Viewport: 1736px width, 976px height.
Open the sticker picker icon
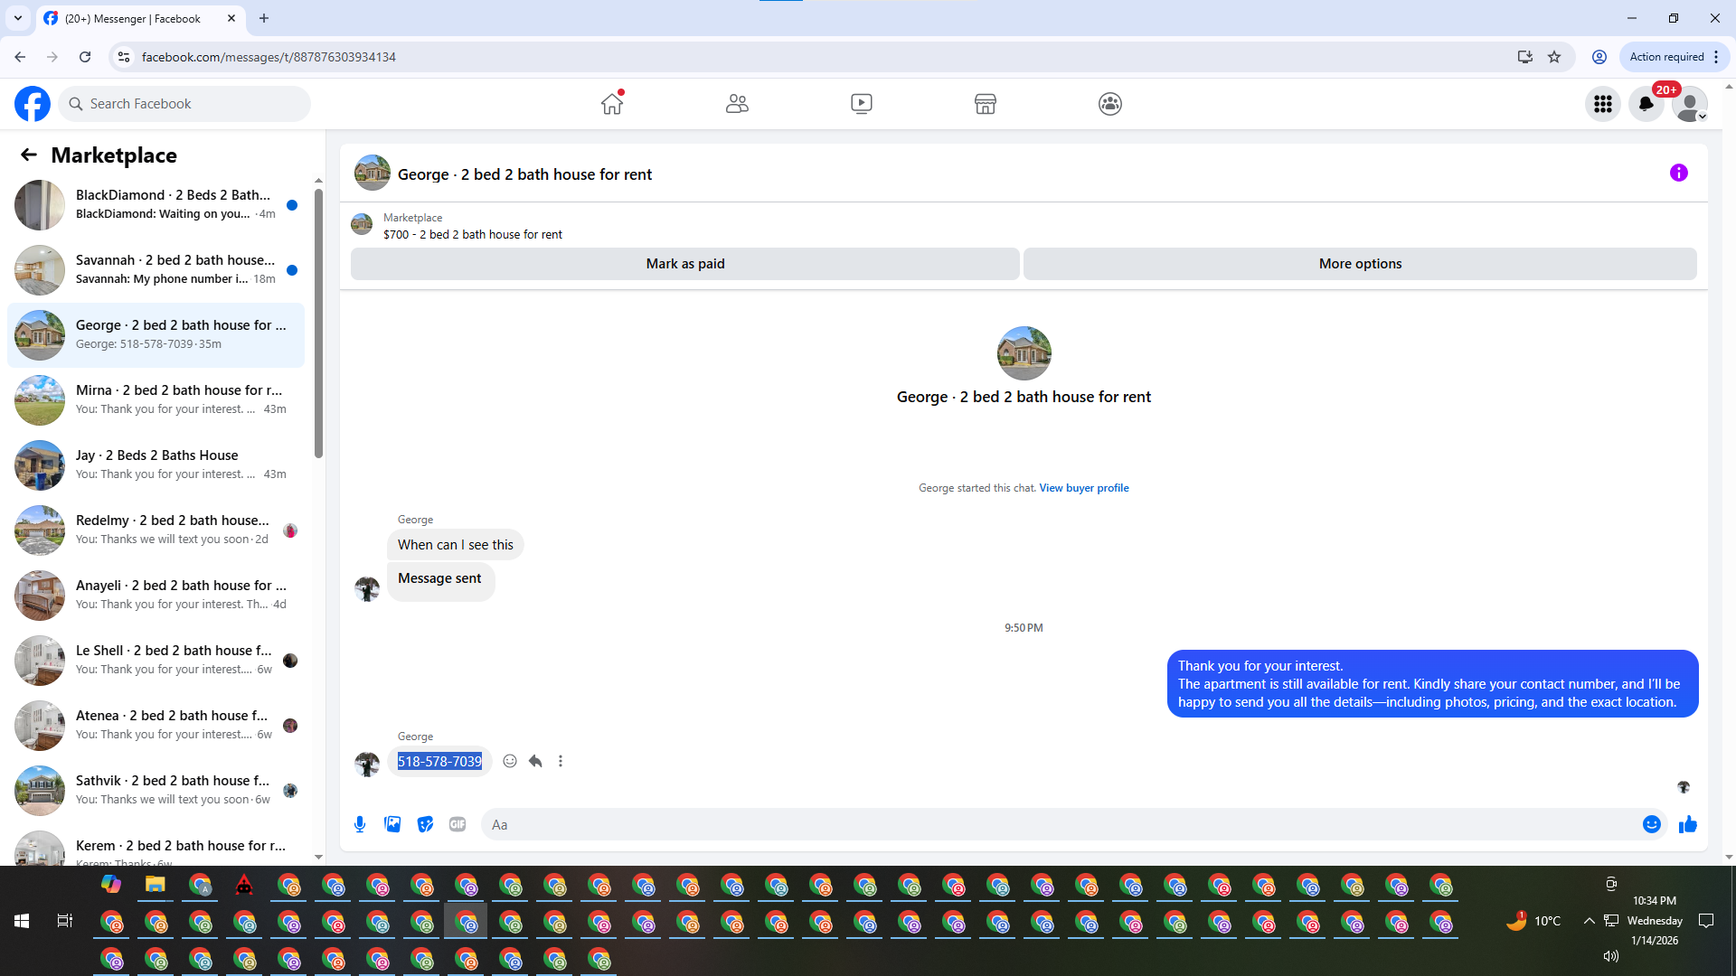[425, 824]
